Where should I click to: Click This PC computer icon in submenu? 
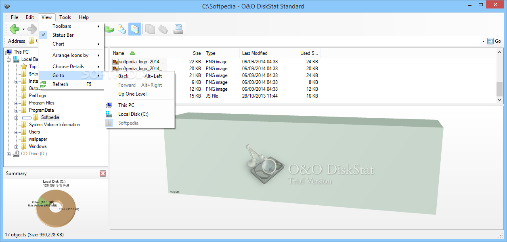[x=109, y=105]
